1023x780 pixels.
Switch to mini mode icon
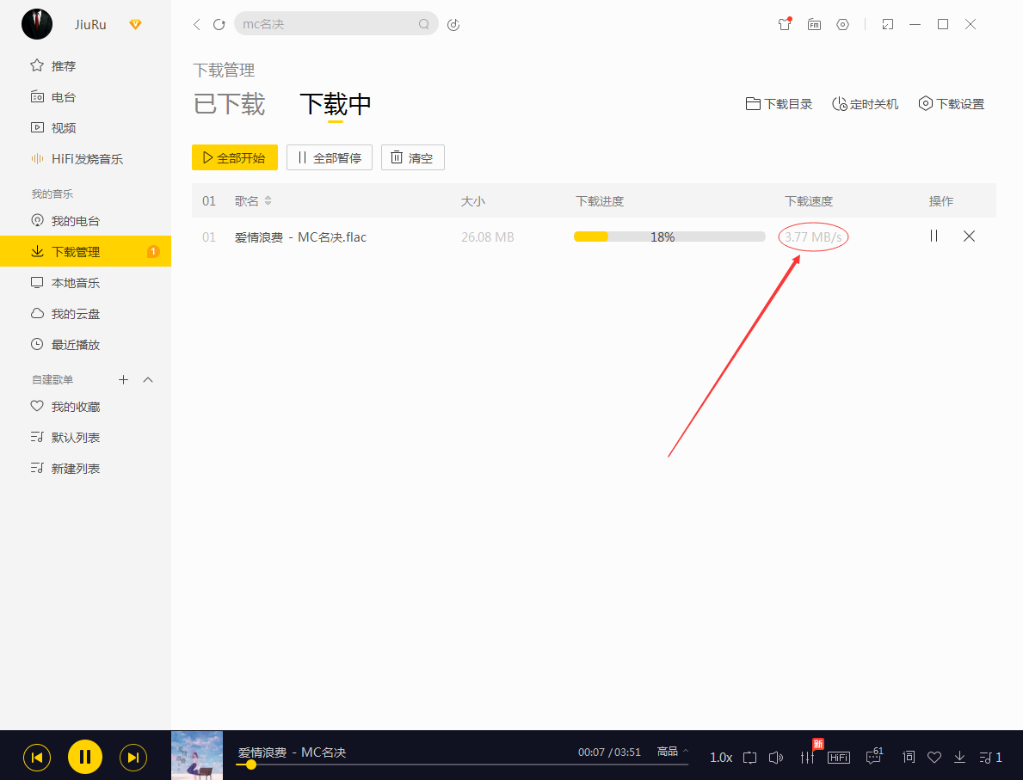click(x=887, y=25)
